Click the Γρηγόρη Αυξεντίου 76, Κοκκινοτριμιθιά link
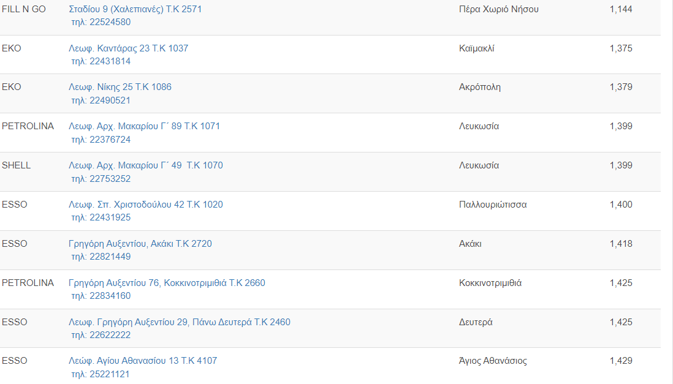Viewport: 673px width, 384px height. tap(167, 283)
